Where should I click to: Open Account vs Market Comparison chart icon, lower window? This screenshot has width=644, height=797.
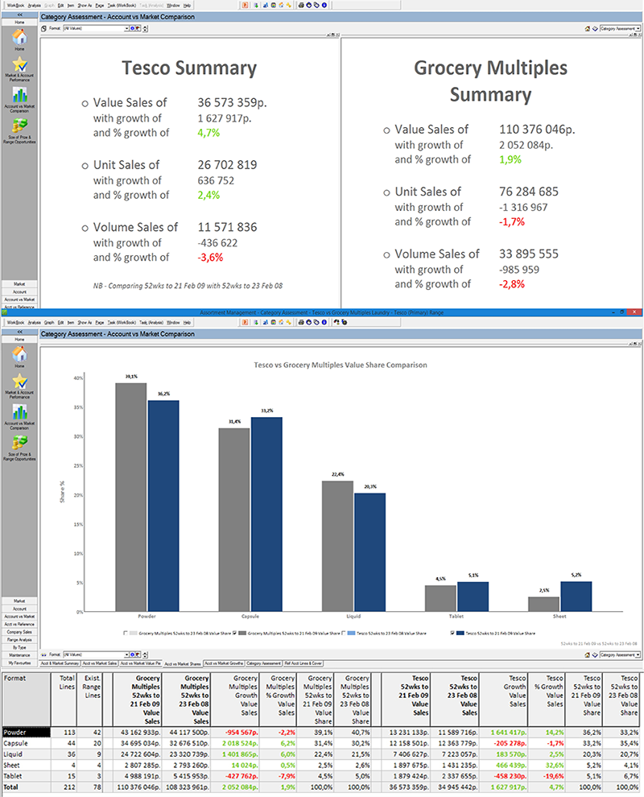(19, 412)
